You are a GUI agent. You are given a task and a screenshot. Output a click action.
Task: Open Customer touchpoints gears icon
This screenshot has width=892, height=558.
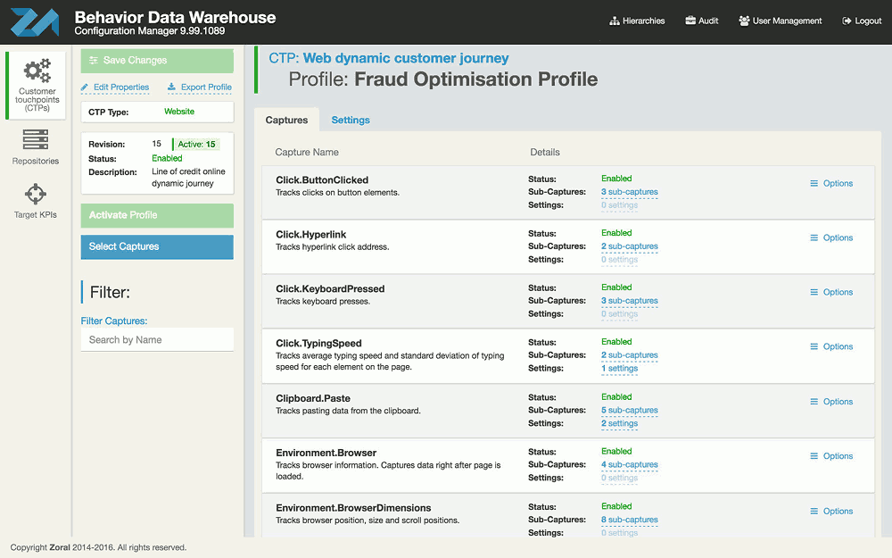[x=37, y=71]
